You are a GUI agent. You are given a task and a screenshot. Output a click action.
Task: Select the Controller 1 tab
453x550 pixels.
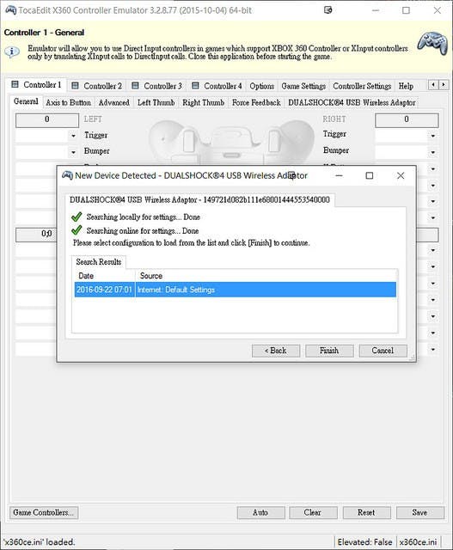36,85
